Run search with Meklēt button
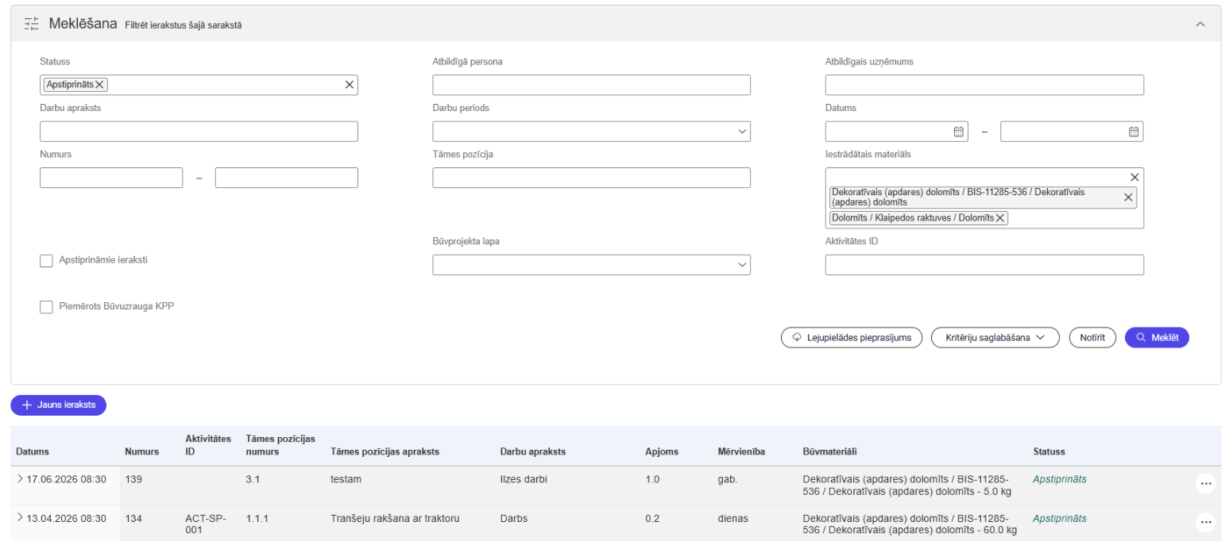 [1157, 338]
